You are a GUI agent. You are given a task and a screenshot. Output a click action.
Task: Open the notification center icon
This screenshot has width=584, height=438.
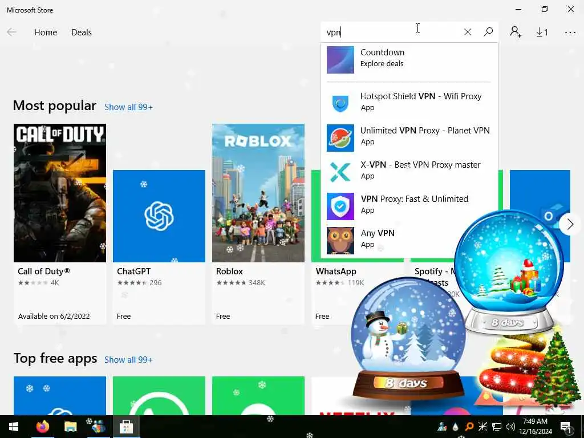pyautogui.click(x=566, y=427)
